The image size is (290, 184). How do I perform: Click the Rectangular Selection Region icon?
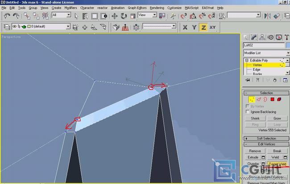(x=95, y=16)
